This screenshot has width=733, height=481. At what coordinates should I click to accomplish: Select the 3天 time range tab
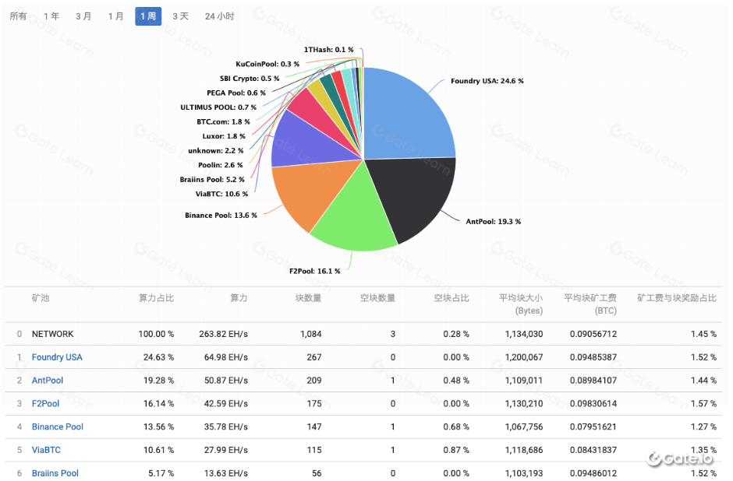point(180,16)
